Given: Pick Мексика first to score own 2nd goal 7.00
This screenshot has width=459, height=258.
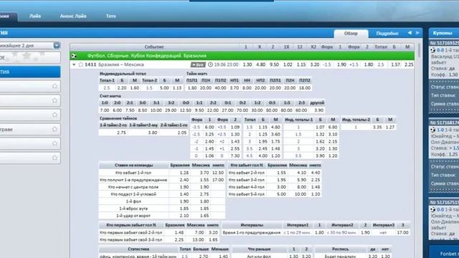Looking at the screenshot, I should (199, 232).
